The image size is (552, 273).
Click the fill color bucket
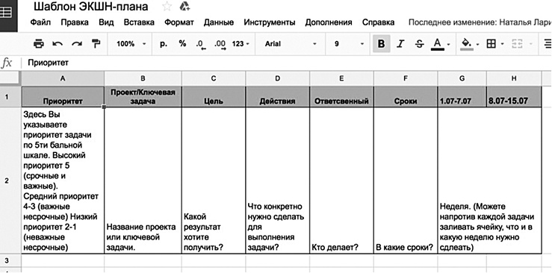467,44
